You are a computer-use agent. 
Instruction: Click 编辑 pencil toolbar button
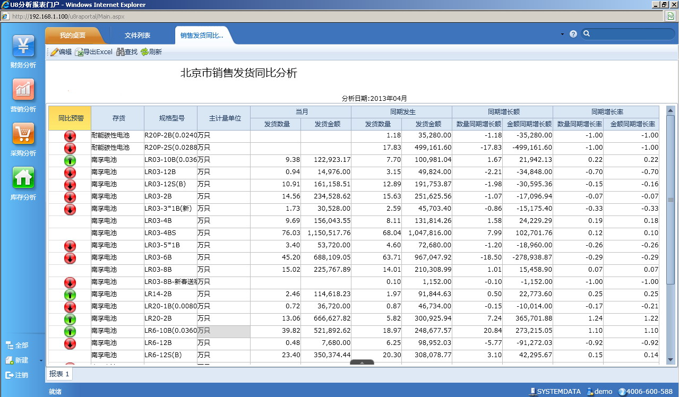[x=61, y=52]
